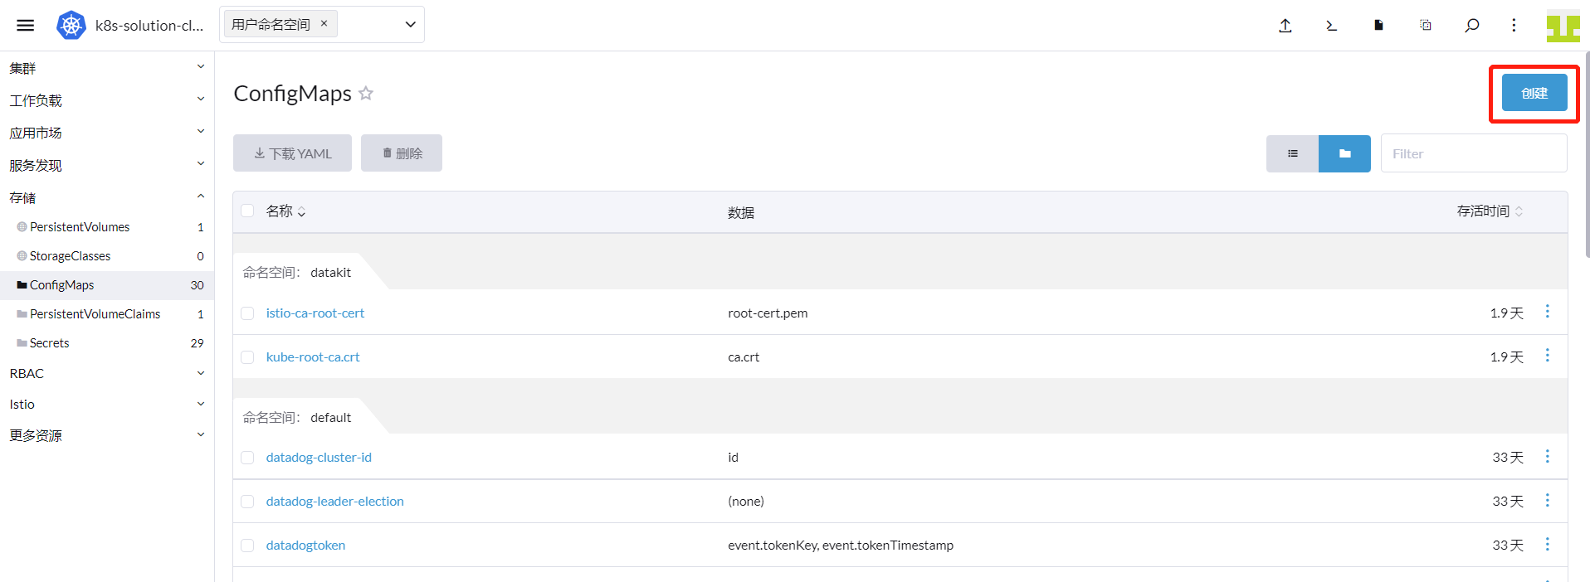Open the datadog-leader-election ConfigMap link
The width and height of the screenshot is (1590, 582).
click(334, 502)
